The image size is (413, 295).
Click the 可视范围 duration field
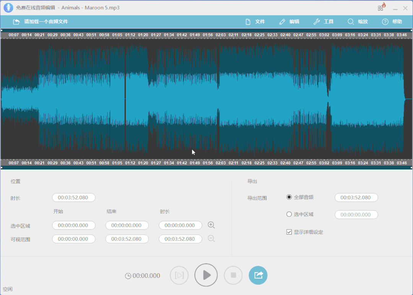(x=180, y=239)
